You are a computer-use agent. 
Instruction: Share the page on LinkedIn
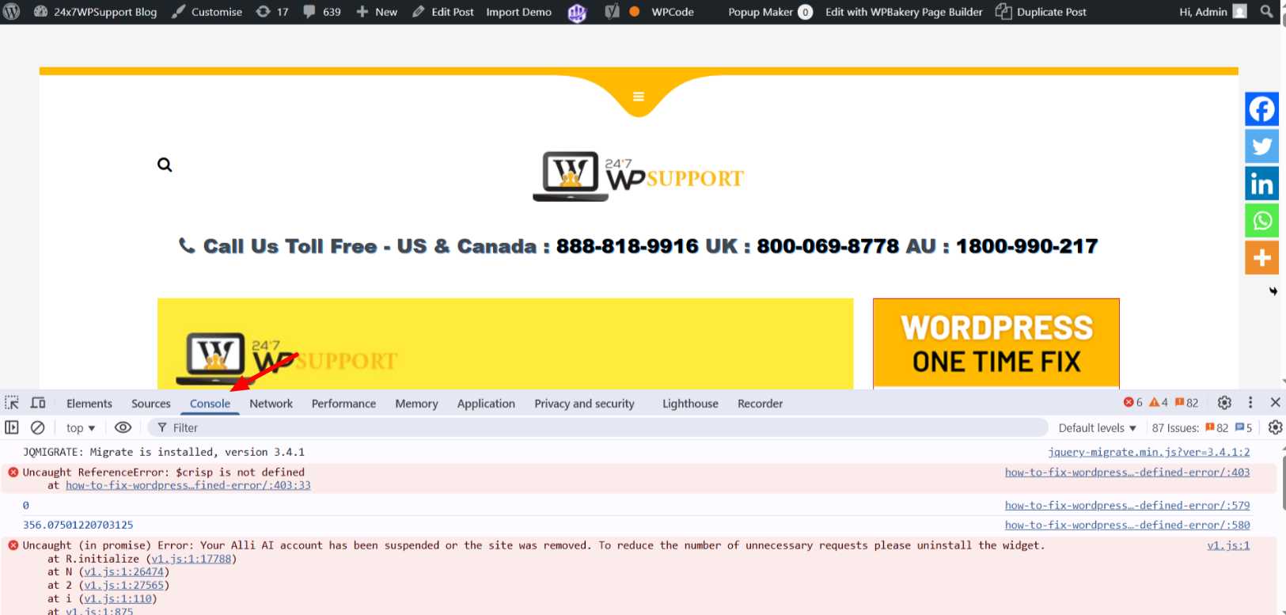[x=1261, y=184]
